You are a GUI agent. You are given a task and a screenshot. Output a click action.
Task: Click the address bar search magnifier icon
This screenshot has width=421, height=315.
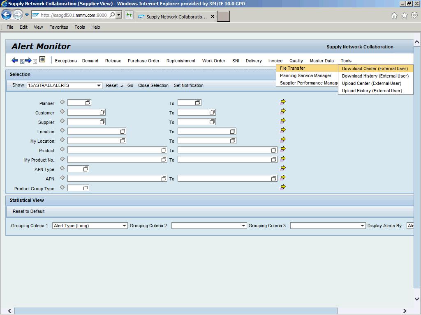112,15
